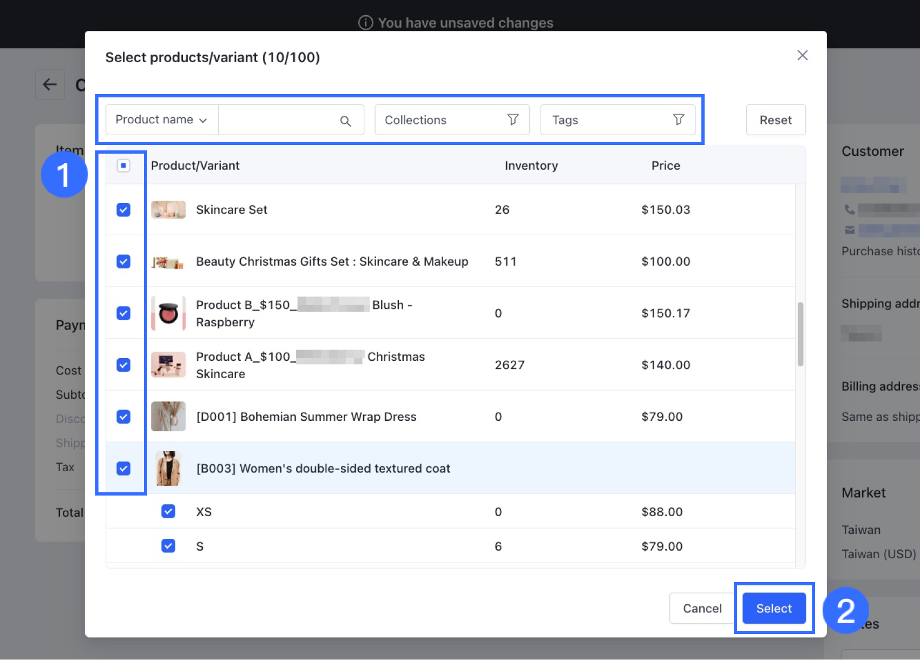
Task: Uncheck the Skincare Set checkbox
Action: [123, 210]
